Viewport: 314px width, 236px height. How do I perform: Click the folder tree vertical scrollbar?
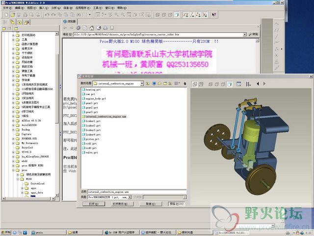[57, 115]
